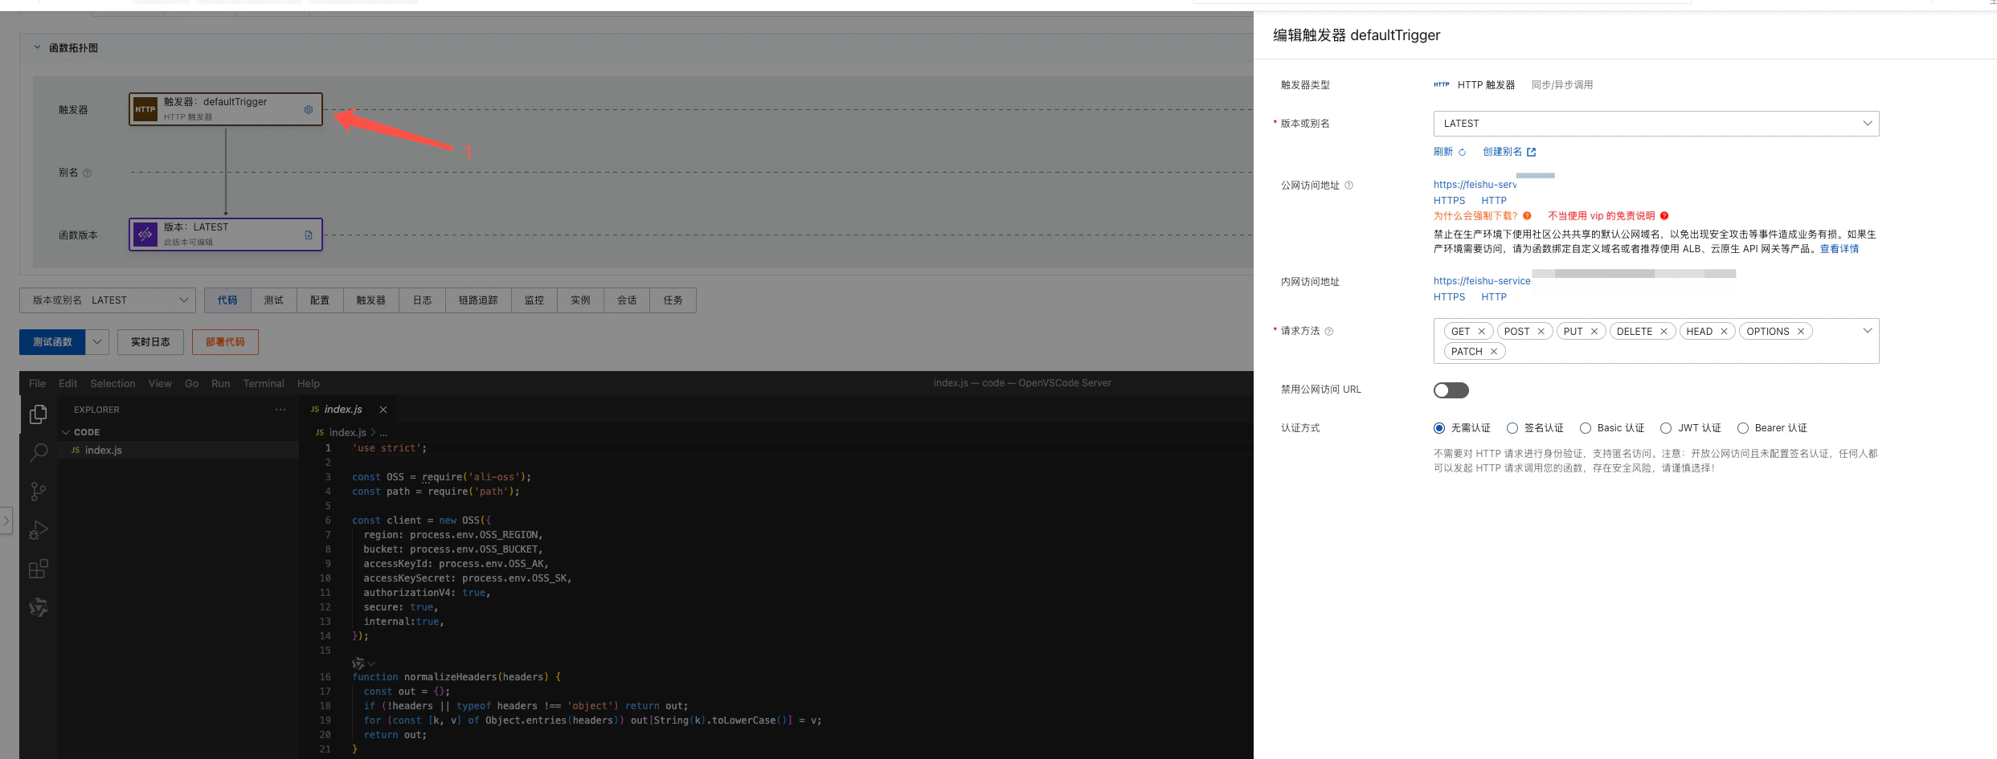Click the 实时日志 button
This screenshot has height=759, width=1997.
(150, 342)
